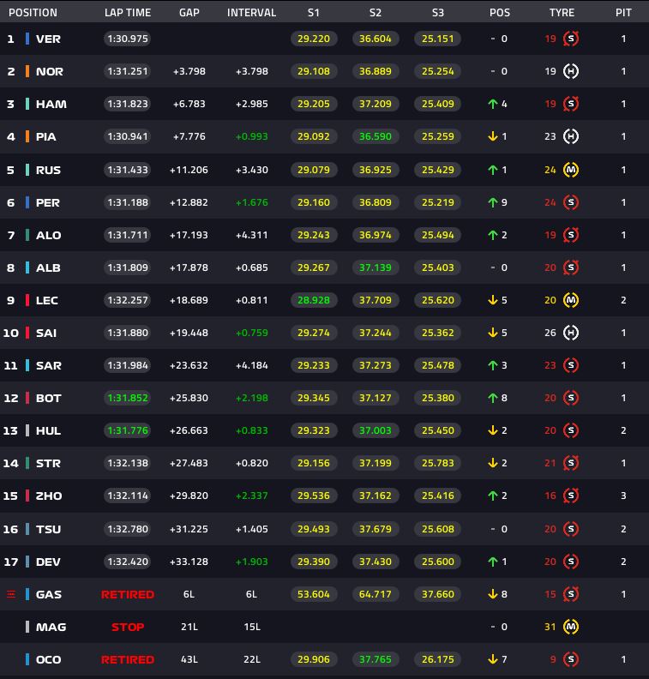This screenshot has width=649, height=679.
Task: Click Russell's medium tyre icon
Action: click(x=570, y=170)
